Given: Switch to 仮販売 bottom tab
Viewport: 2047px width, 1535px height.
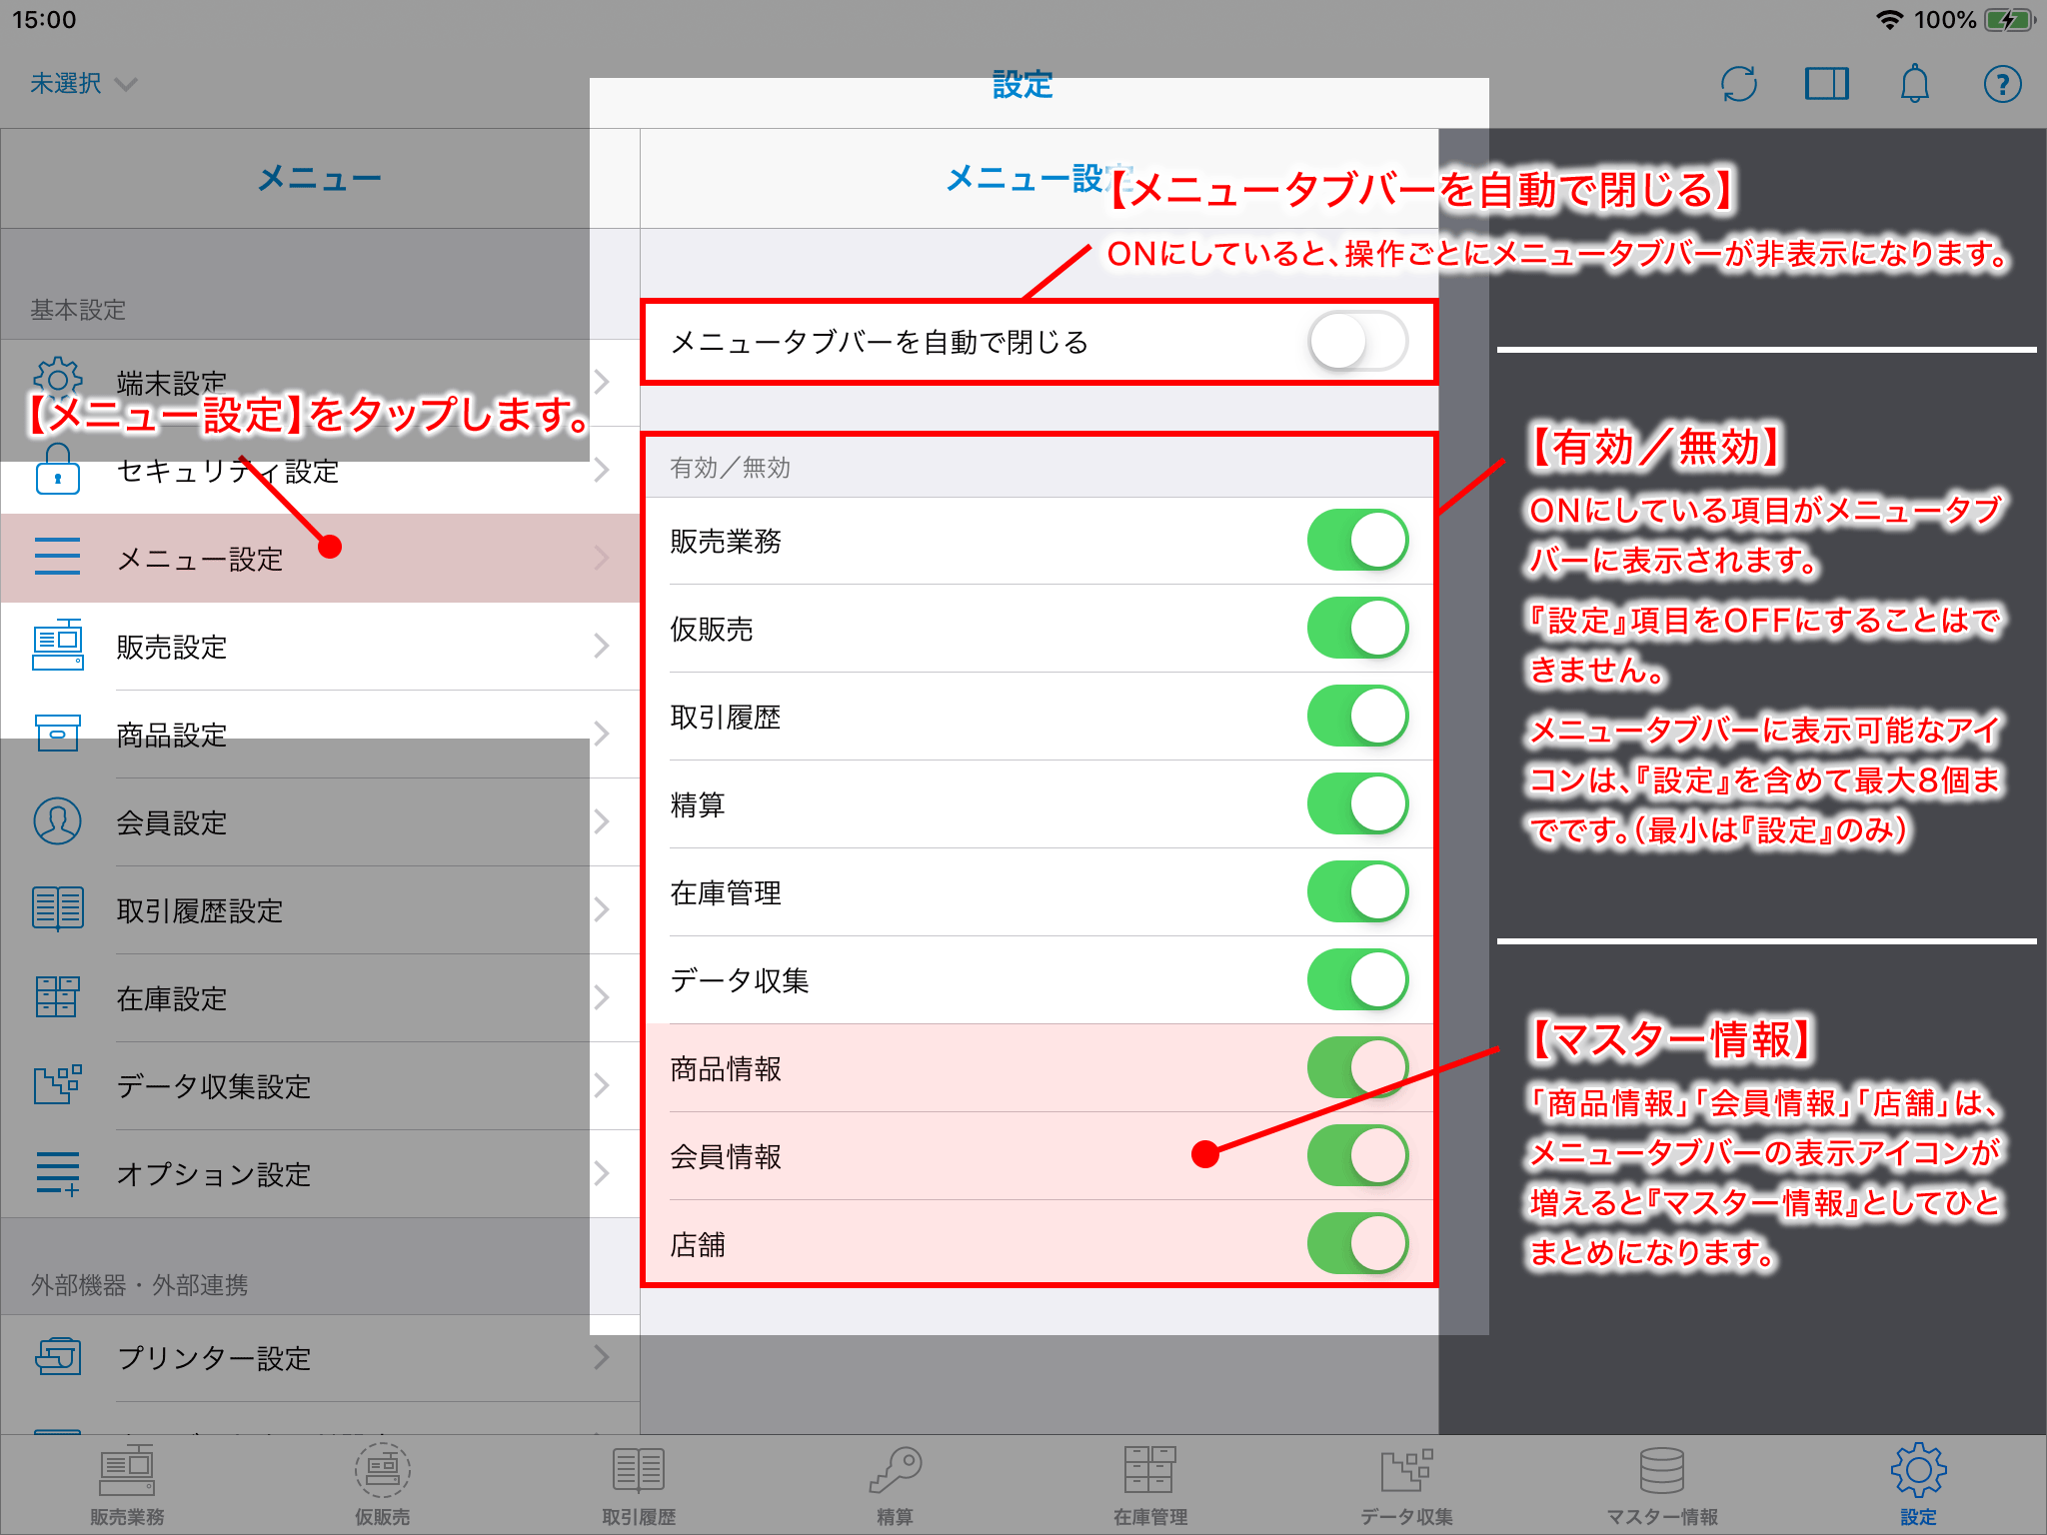Looking at the screenshot, I should click(383, 1485).
